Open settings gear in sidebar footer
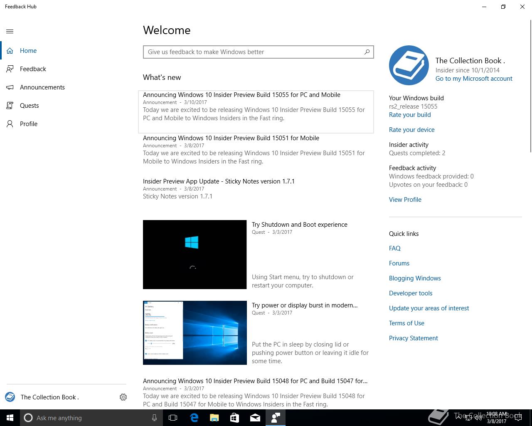Image resolution: width=532 pixels, height=426 pixels. click(123, 397)
